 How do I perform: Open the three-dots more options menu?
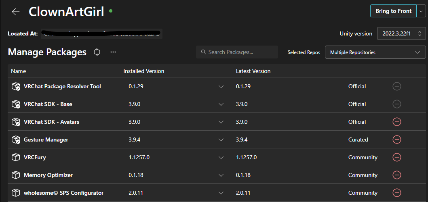coord(113,52)
